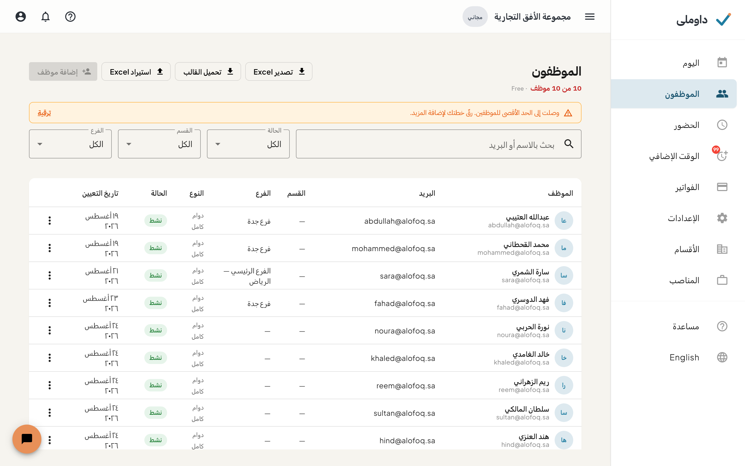Click the search magnifier icon
Viewport: 745px width, 466px height.
click(569, 144)
